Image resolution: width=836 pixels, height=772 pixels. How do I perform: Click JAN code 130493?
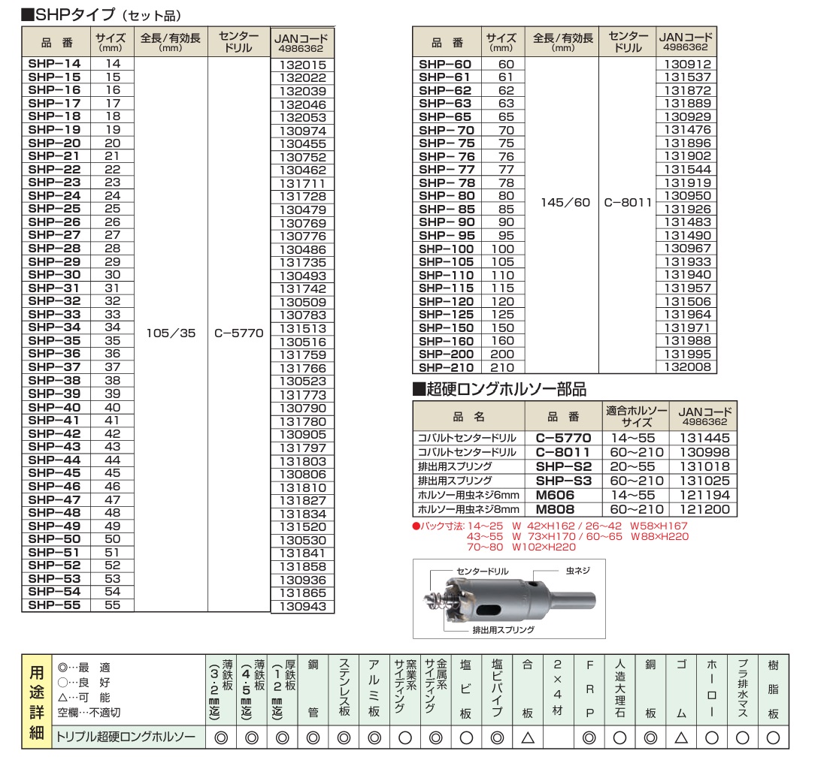[x=302, y=276]
